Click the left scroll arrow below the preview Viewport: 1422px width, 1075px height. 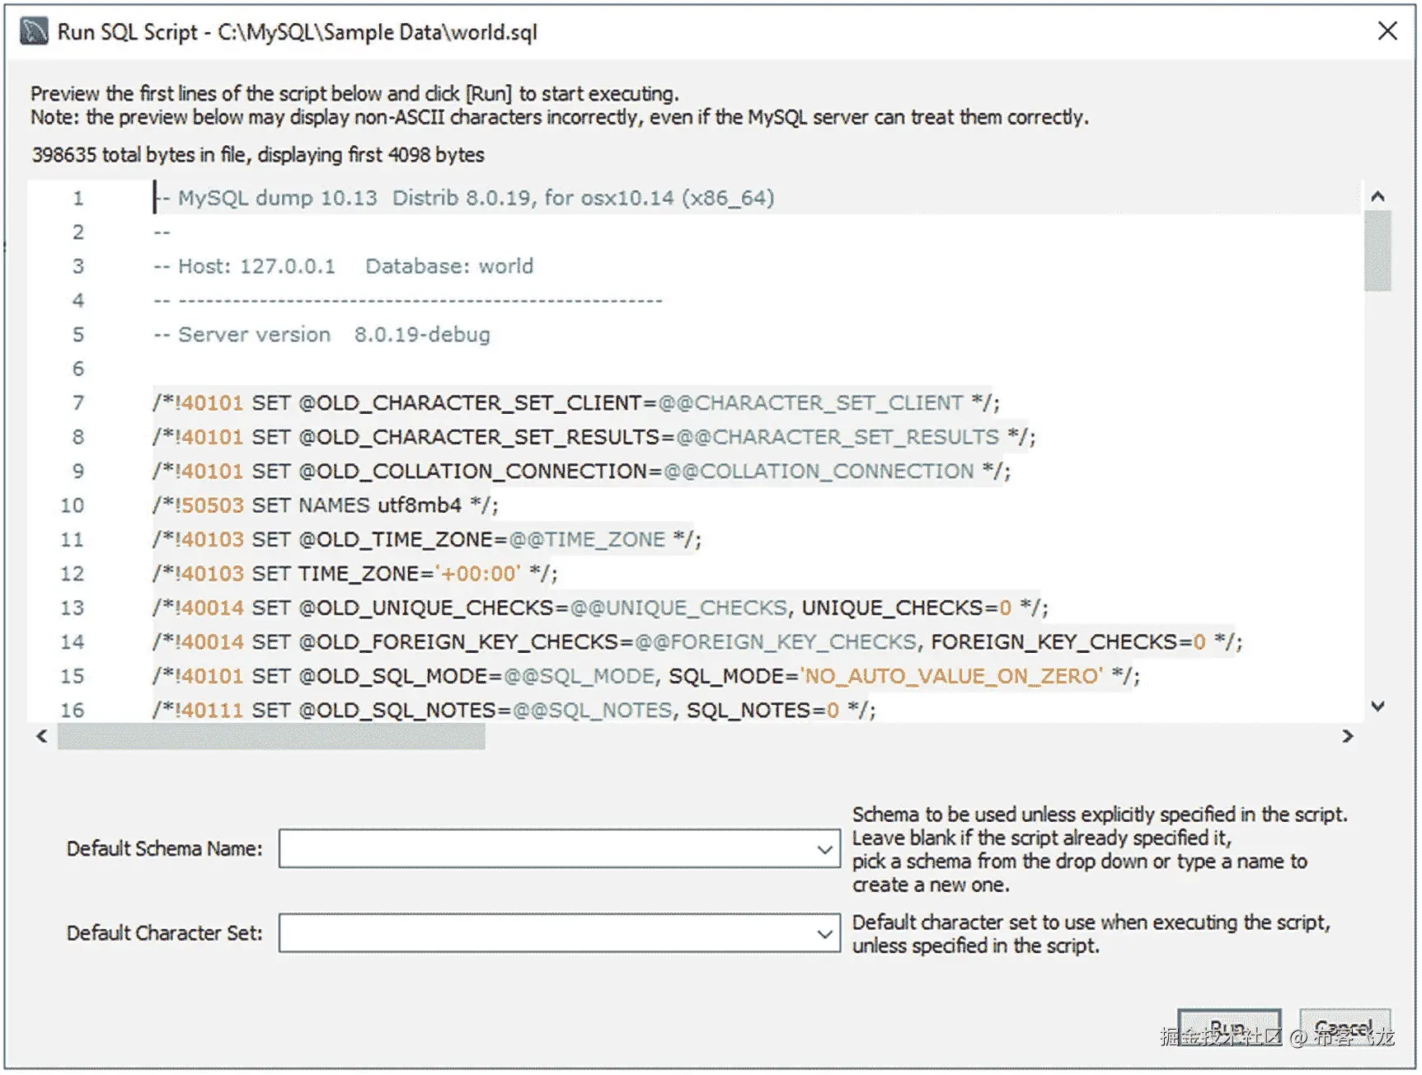point(40,736)
